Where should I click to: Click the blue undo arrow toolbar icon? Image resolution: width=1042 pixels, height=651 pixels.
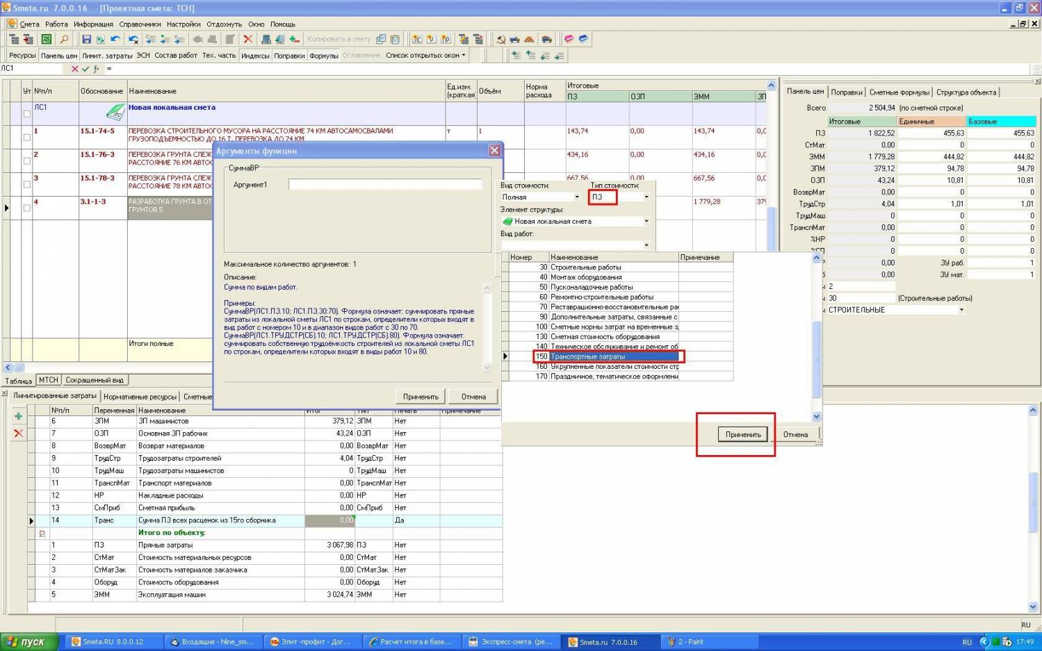tap(115, 40)
